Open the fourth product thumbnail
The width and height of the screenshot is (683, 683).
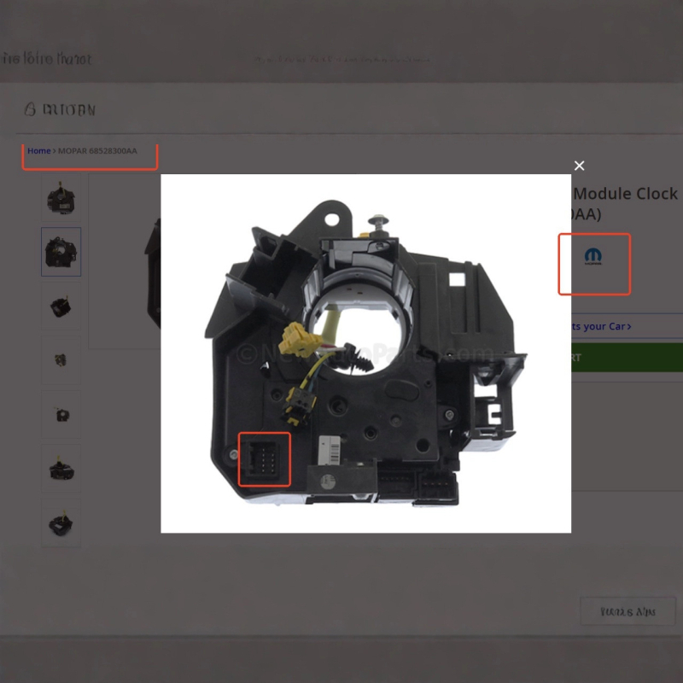click(x=61, y=360)
